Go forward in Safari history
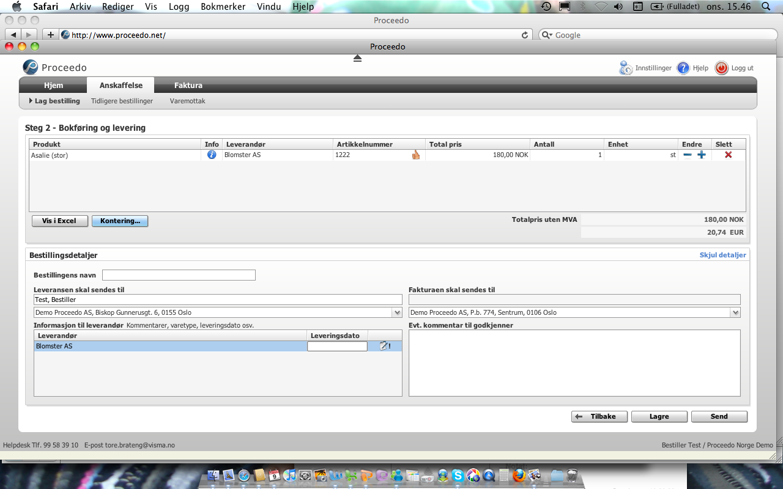The width and height of the screenshot is (783, 489). pos(29,35)
